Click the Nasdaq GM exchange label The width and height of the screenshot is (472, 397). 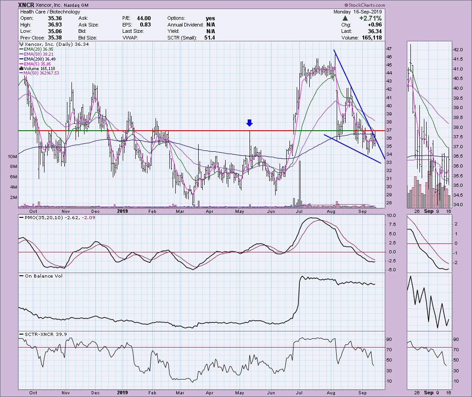[x=76, y=5]
